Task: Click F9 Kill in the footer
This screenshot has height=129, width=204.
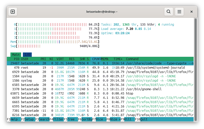Action: point(129,119)
